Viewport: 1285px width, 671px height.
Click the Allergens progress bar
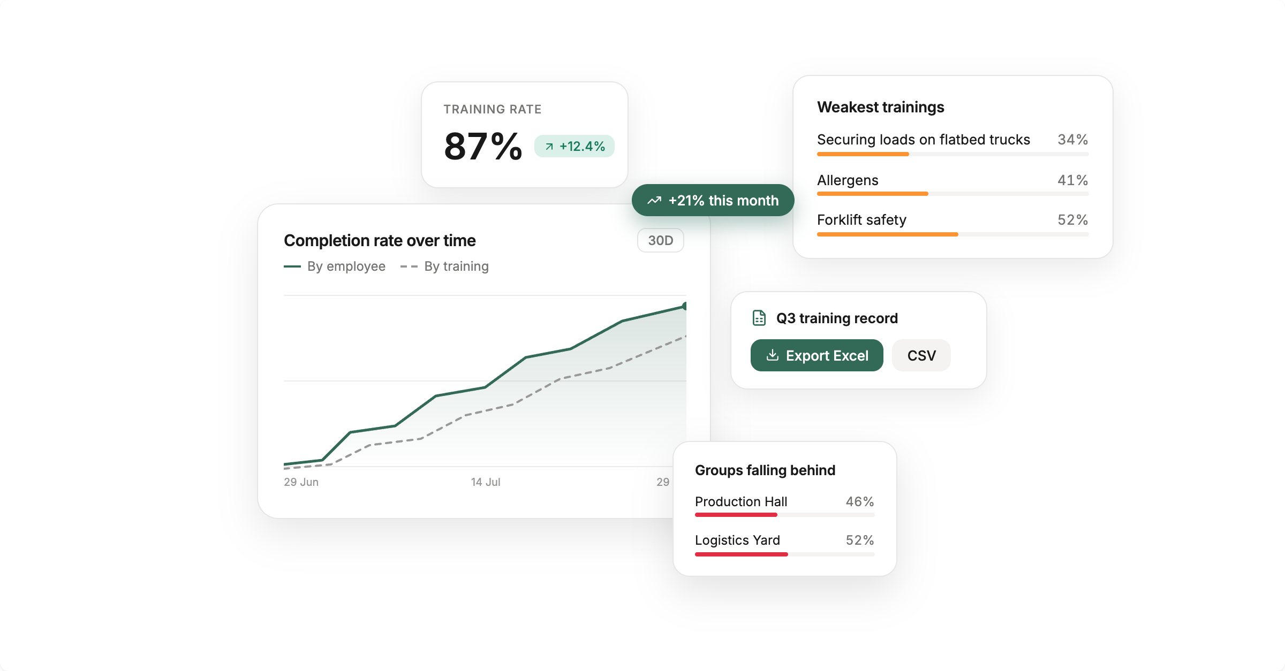pyautogui.click(x=953, y=194)
